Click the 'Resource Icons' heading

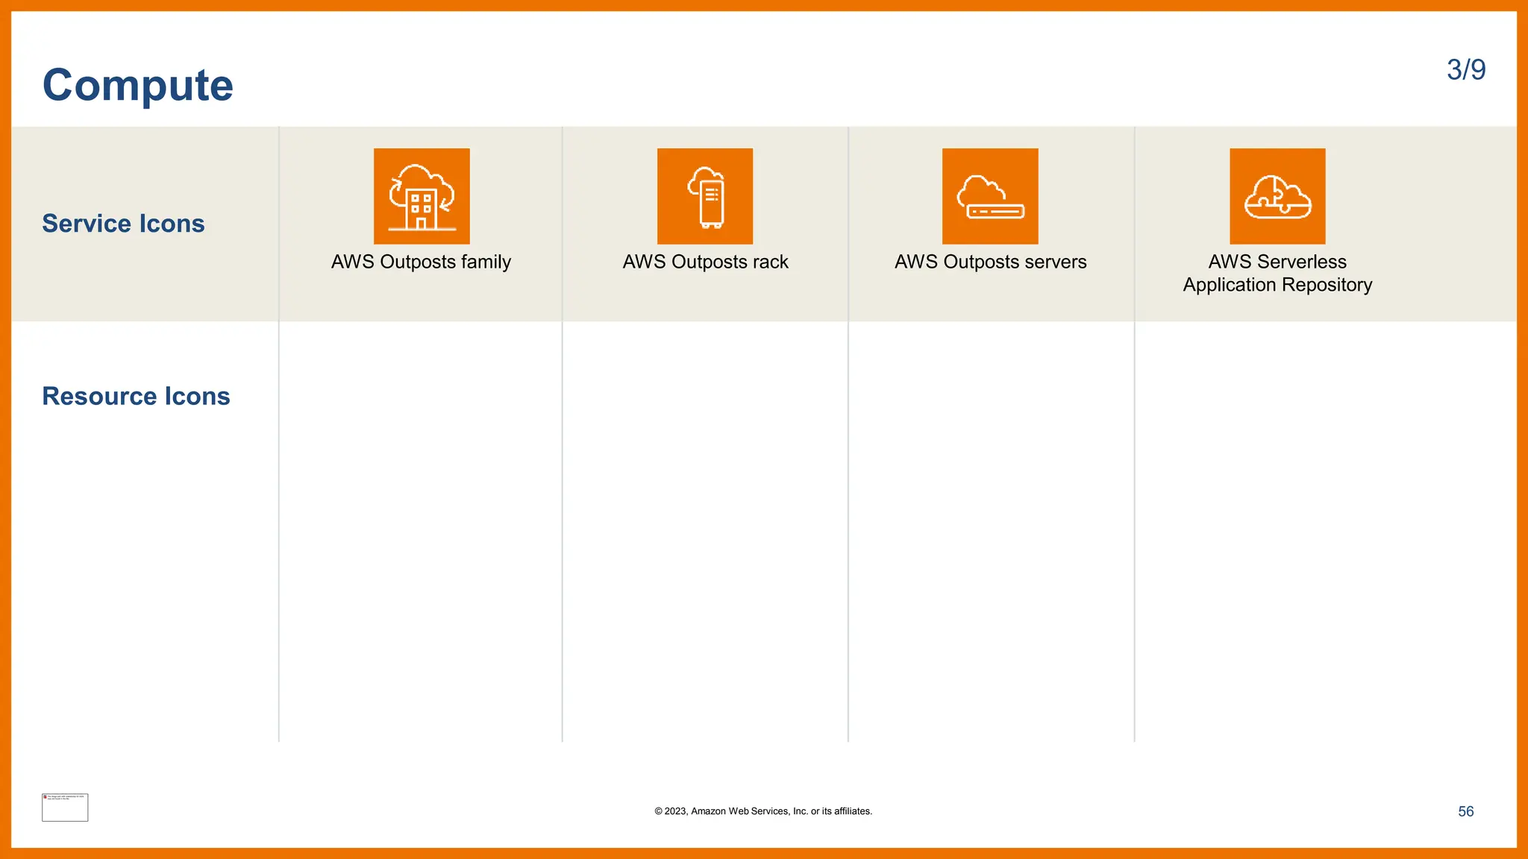[136, 396]
